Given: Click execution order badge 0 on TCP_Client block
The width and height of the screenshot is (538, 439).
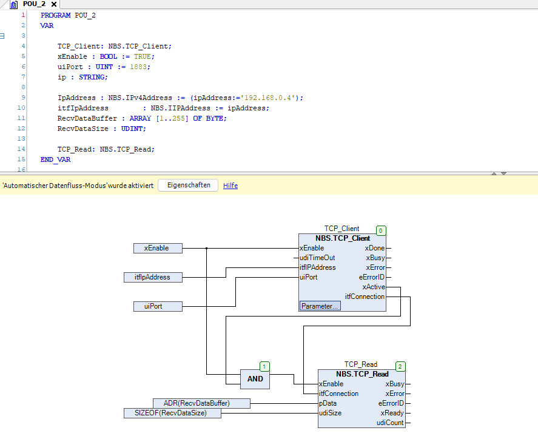Looking at the screenshot, I should [x=381, y=231].
